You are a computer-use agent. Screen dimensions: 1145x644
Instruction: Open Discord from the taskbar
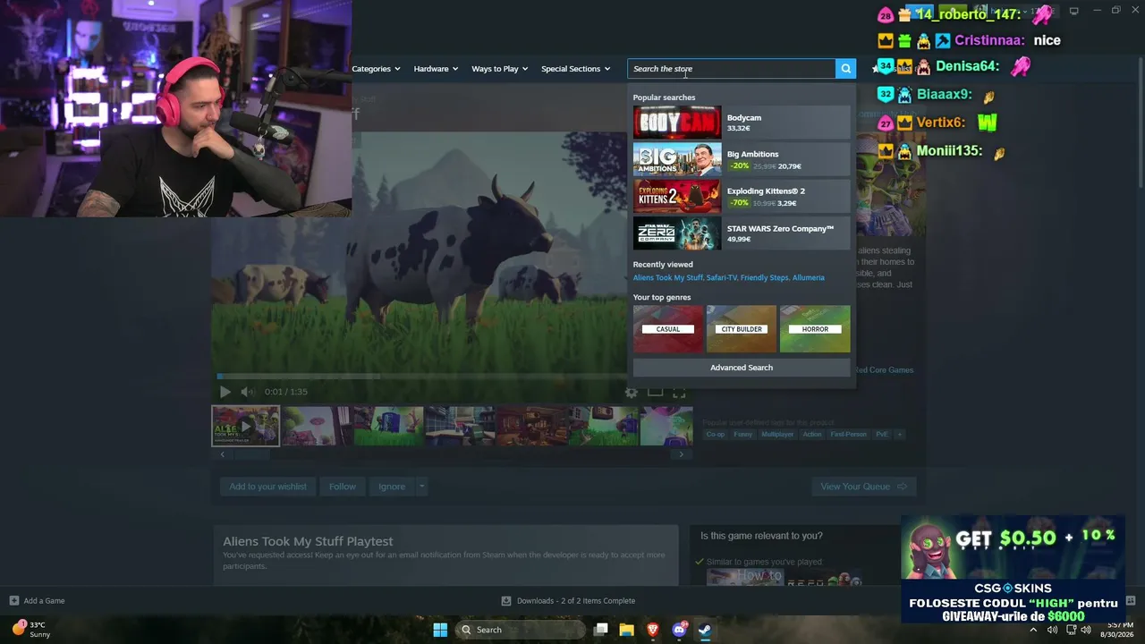pos(679,630)
